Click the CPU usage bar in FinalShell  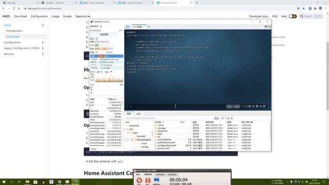[x=104, y=45]
